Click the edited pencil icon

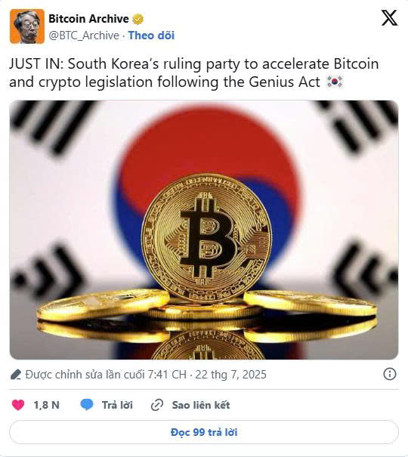[16, 375]
